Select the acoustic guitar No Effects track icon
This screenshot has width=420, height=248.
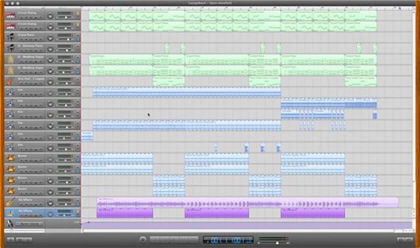(x=11, y=202)
